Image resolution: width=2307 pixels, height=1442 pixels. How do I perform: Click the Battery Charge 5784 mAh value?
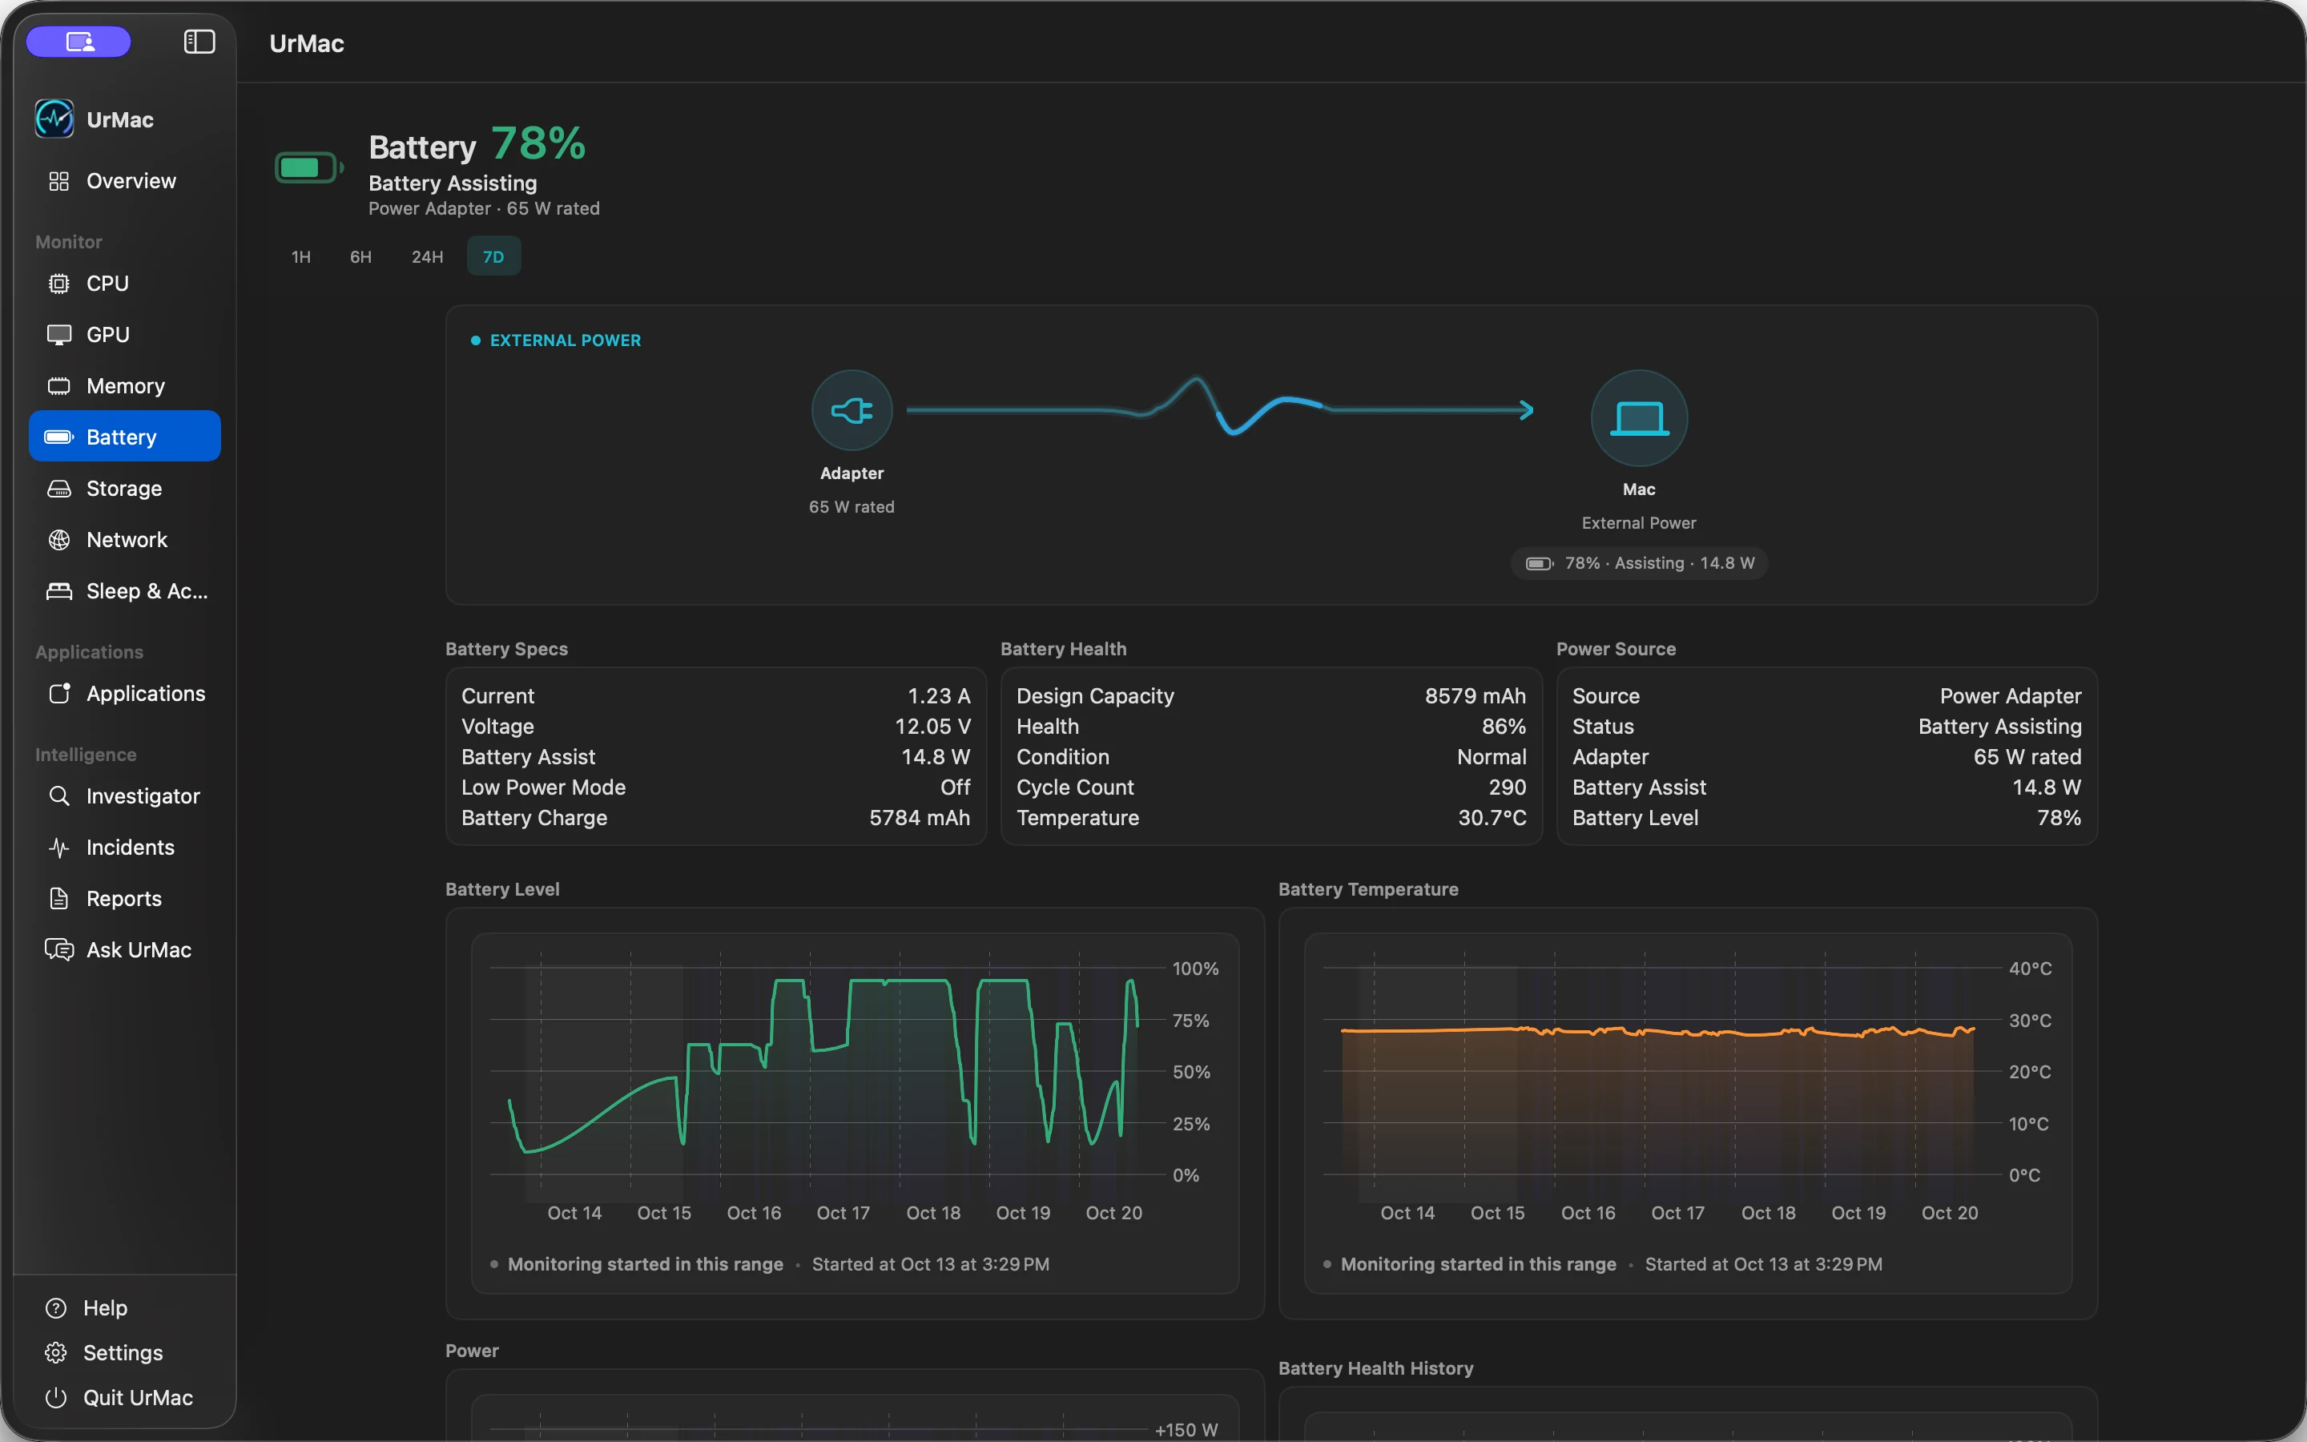pos(920,818)
